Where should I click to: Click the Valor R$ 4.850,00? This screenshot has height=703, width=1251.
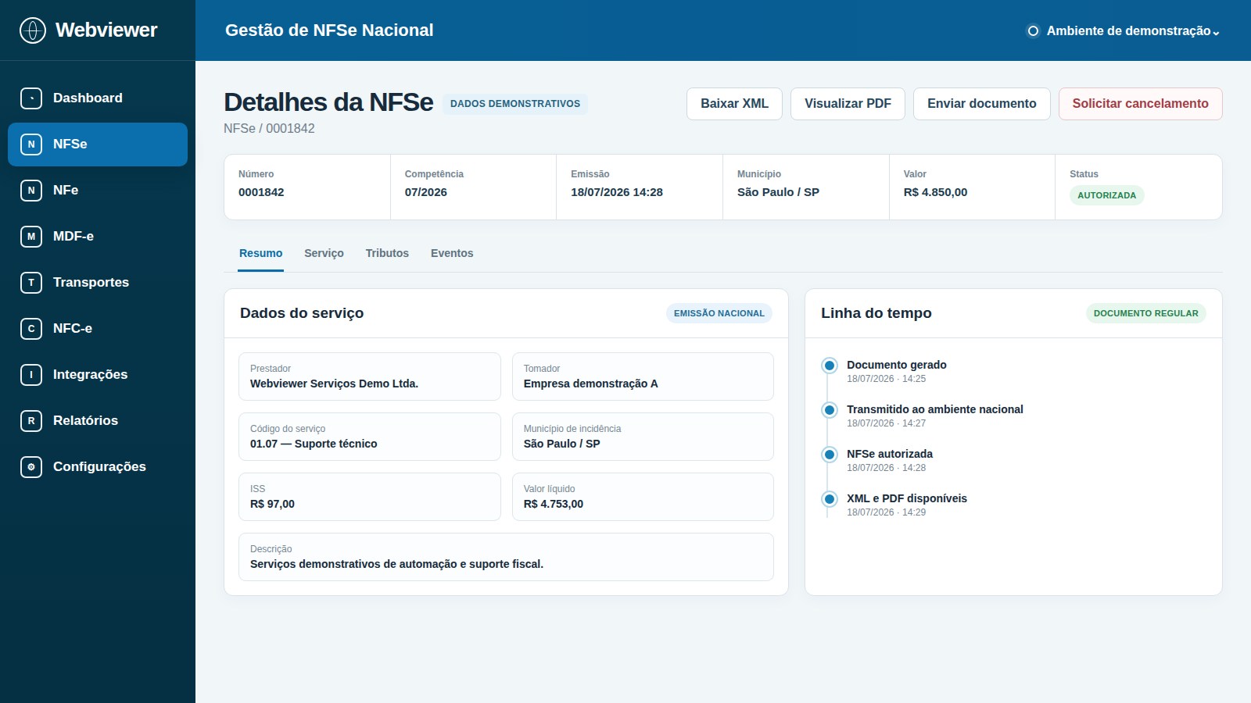935,192
